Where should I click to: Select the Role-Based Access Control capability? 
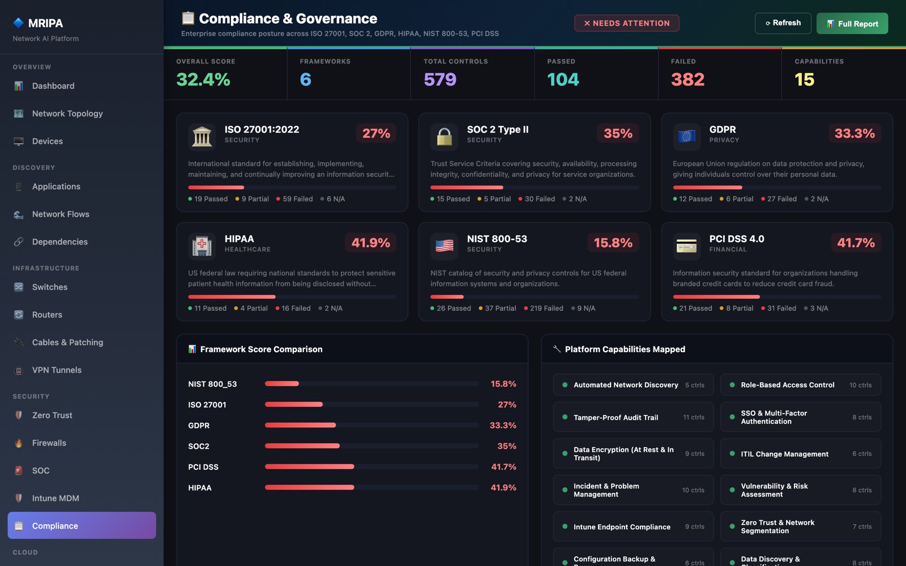[801, 385]
